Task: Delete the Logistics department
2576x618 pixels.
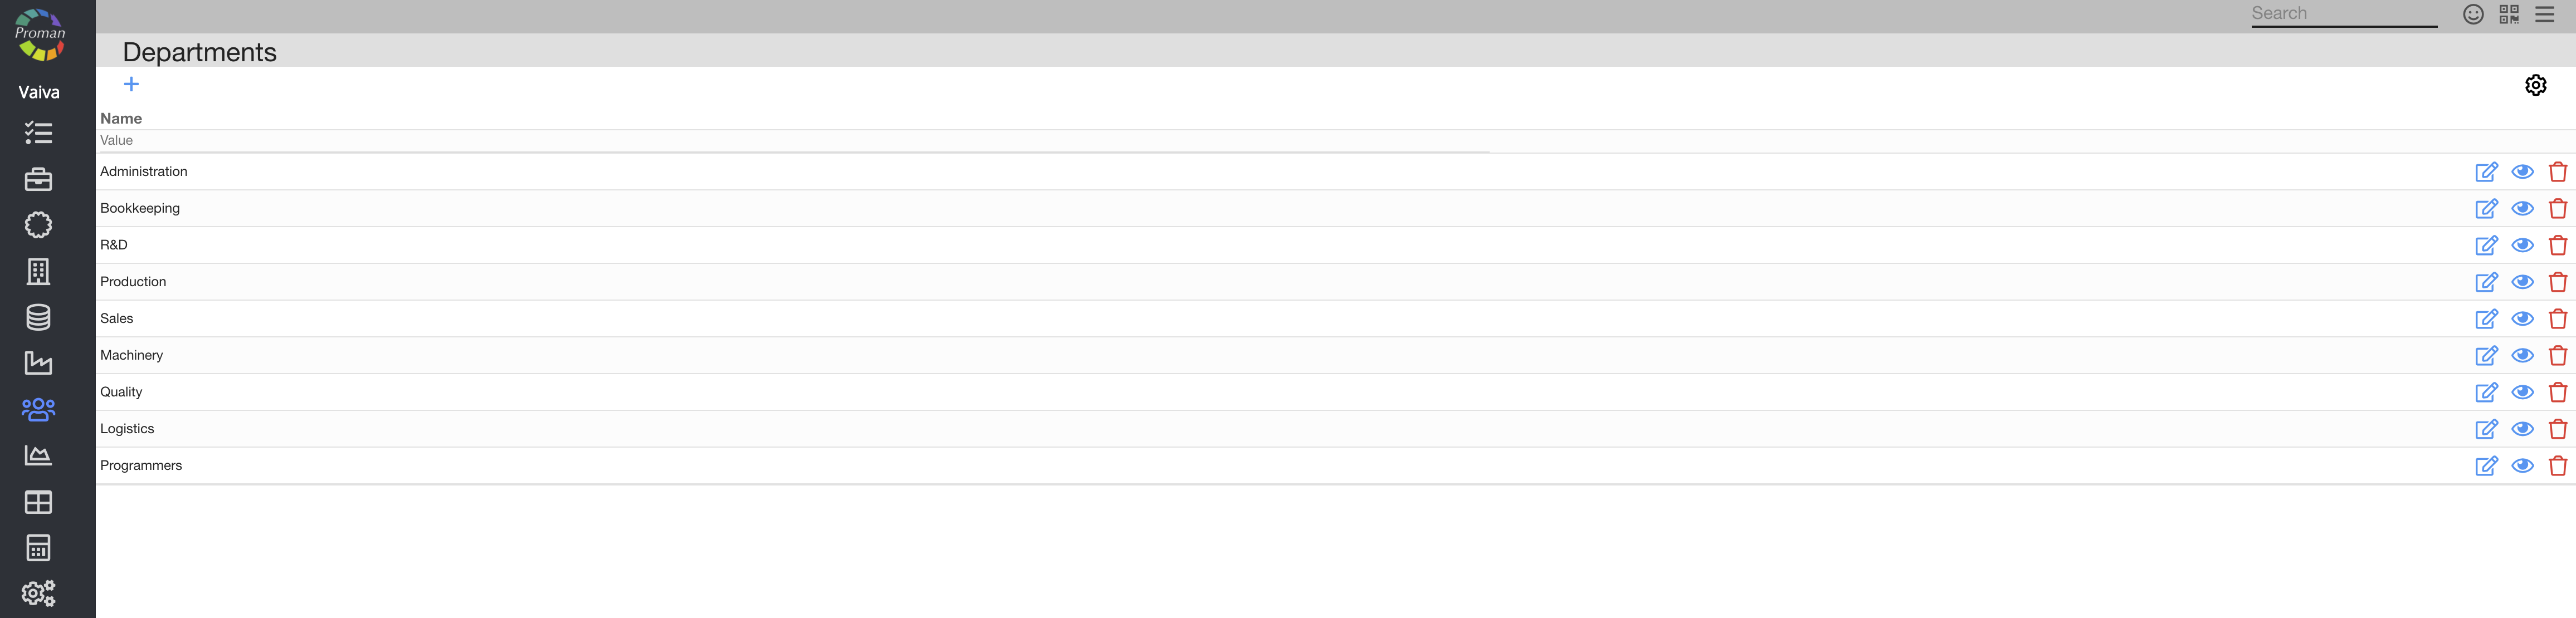Action: click(2558, 429)
